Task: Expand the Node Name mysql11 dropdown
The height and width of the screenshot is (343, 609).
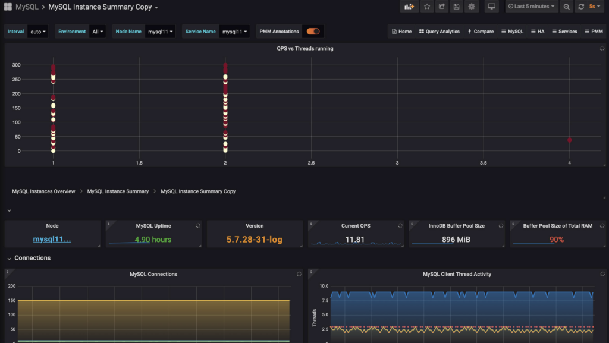Action: point(160,32)
